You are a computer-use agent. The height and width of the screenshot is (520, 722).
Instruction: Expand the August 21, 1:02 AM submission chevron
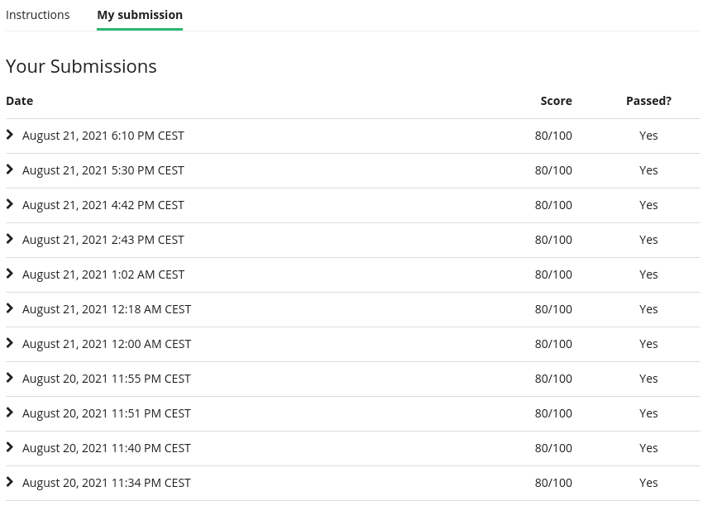(x=10, y=274)
